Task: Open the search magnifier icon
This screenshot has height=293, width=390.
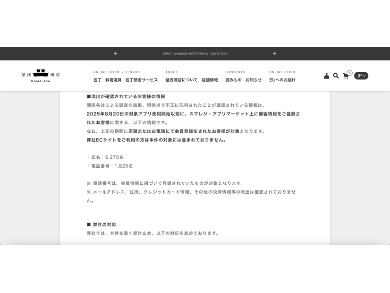Action: pyautogui.click(x=336, y=76)
